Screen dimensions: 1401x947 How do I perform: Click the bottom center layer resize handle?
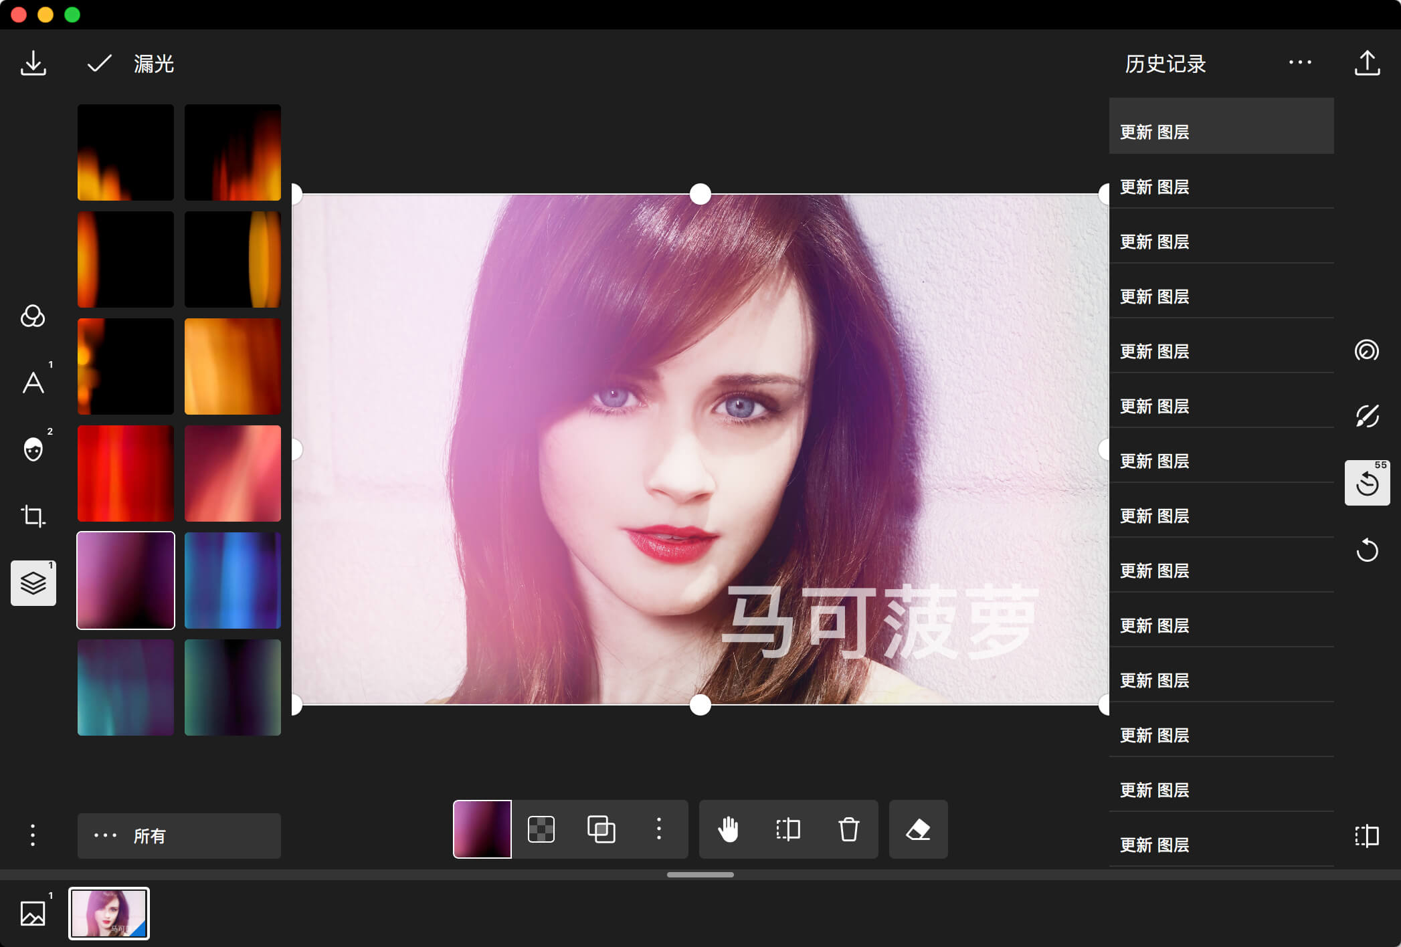coord(700,705)
